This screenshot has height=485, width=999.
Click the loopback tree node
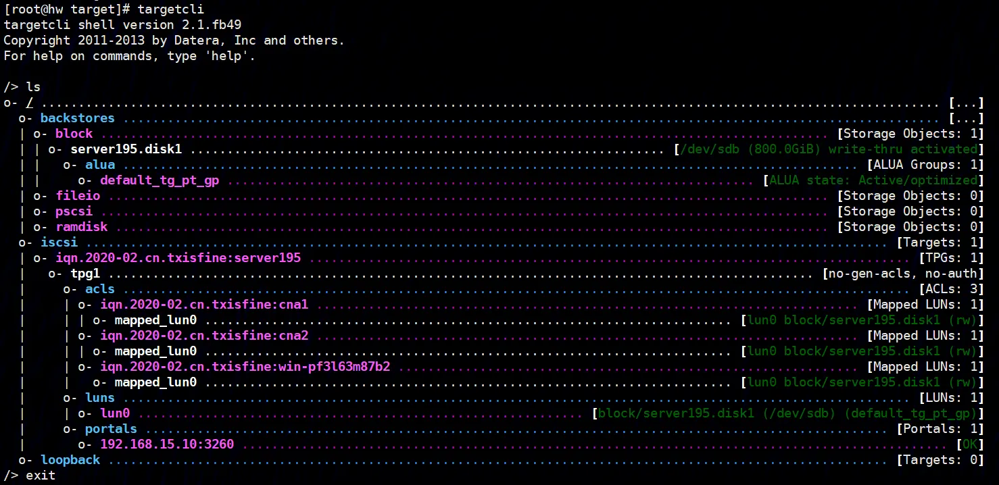pos(70,460)
